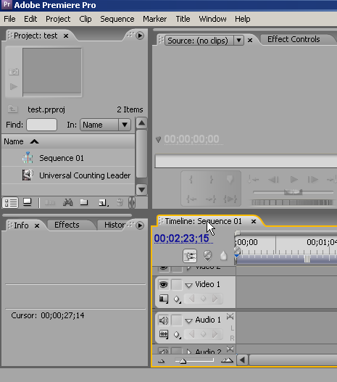Image resolution: width=337 pixels, height=382 pixels.
Task: Open the In: Name search field dropdown
Action: (x=125, y=125)
